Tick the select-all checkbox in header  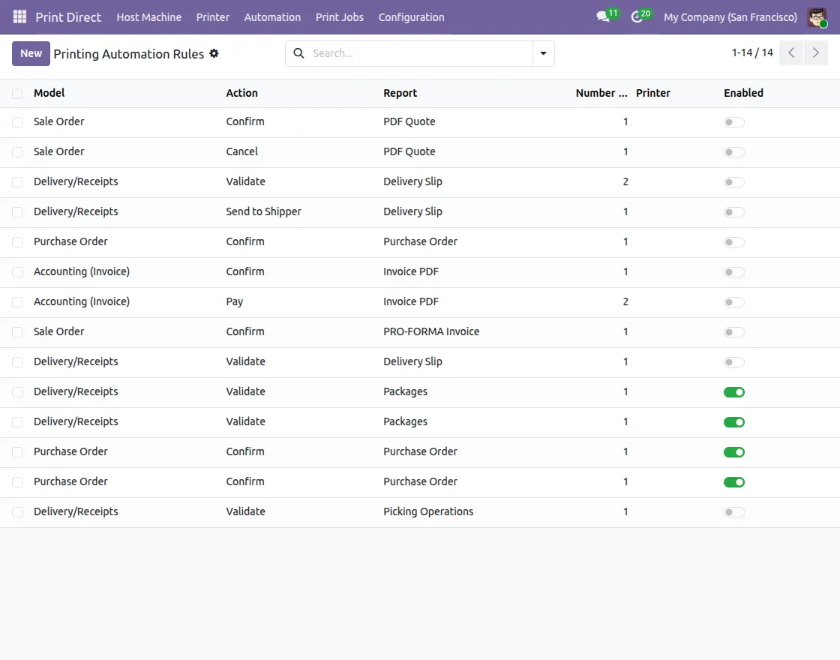[x=17, y=94]
